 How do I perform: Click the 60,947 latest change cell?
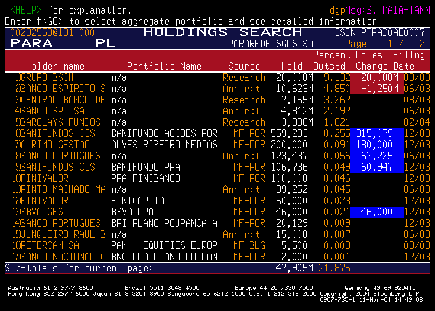point(377,167)
